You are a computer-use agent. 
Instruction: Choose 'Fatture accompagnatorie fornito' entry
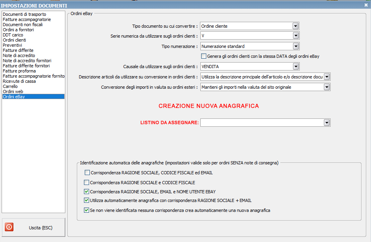[x=33, y=76]
